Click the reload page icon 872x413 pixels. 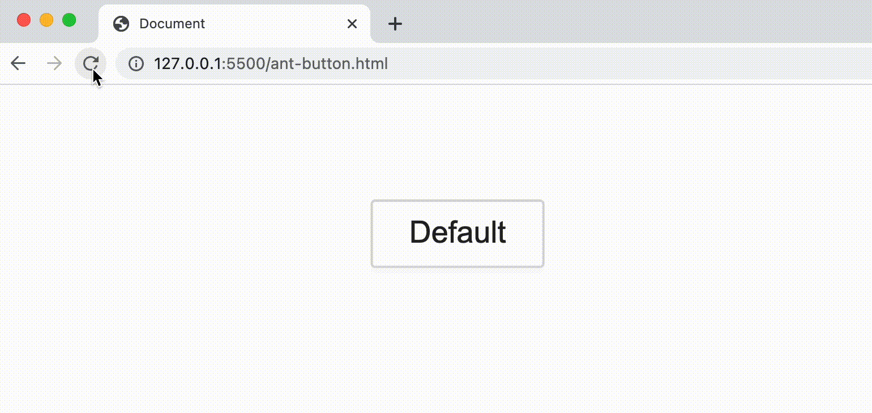pyautogui.click(x=91, y=63)
